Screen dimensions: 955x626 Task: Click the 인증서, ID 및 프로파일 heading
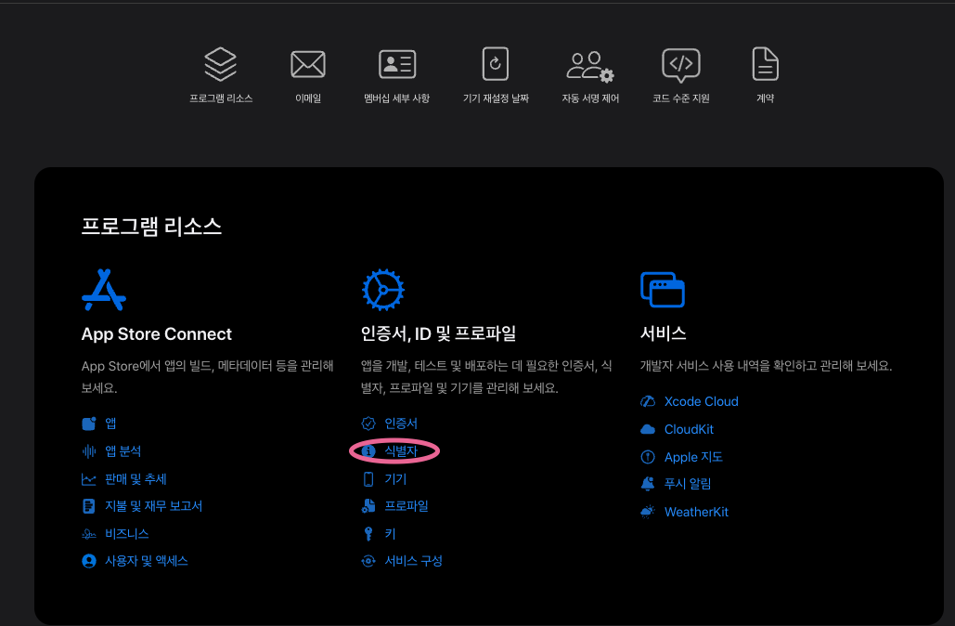(438, 333)
